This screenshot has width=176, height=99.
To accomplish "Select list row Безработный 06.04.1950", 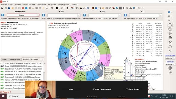I will coord(21,69).
